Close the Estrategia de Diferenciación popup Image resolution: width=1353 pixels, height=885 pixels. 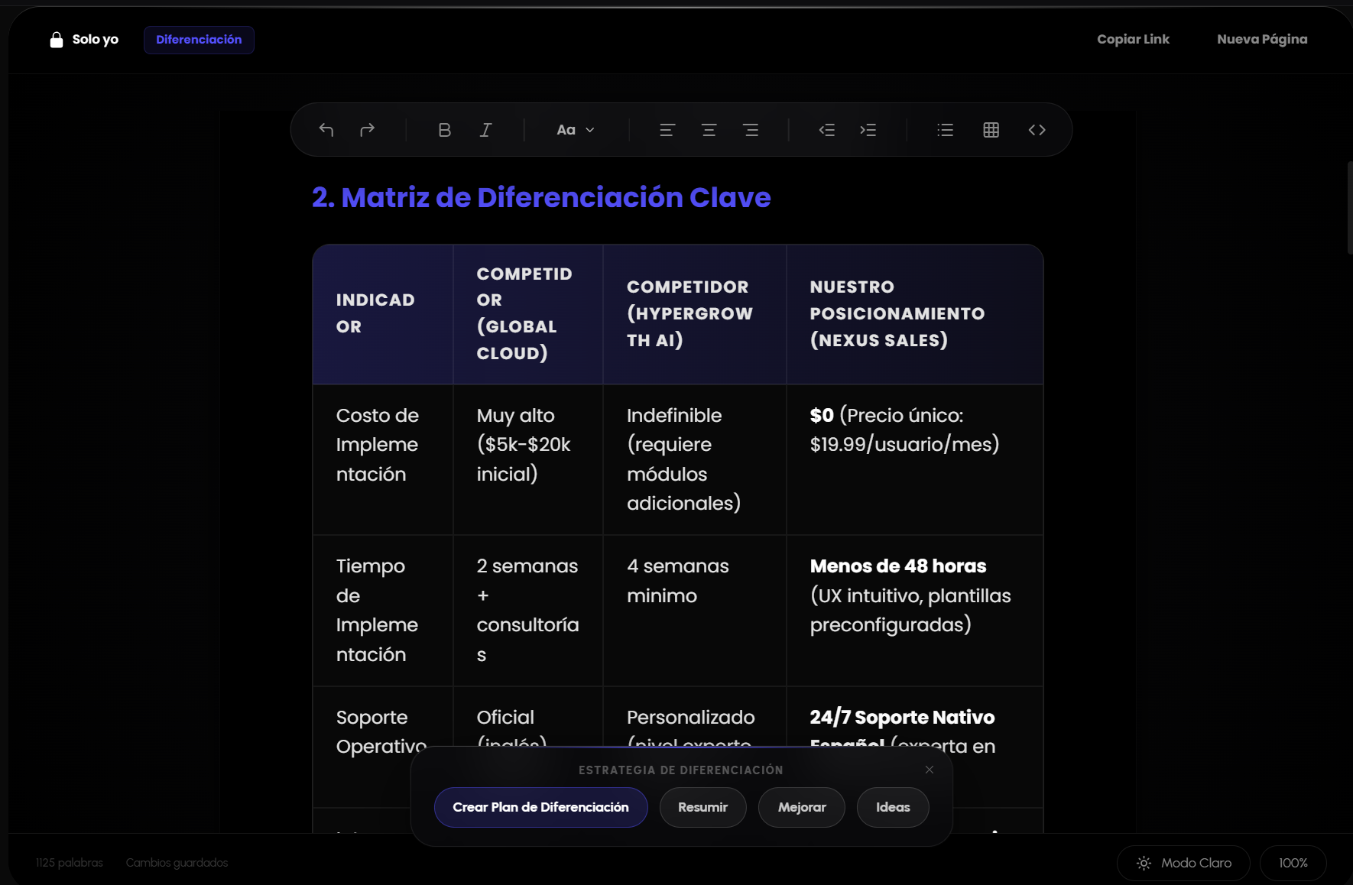930,770
